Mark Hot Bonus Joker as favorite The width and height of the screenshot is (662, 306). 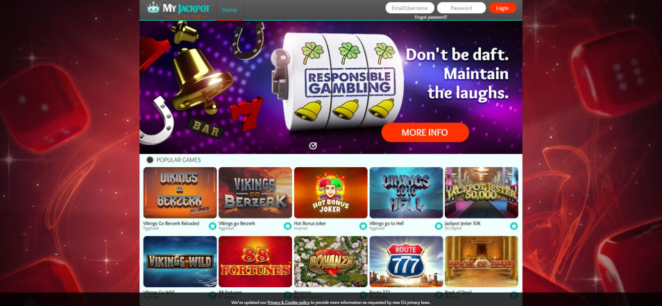(x=363, y=226)
